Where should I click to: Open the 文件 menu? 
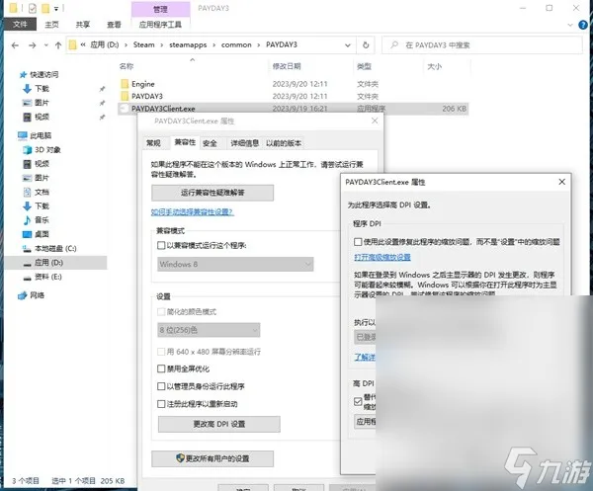click(x=20, y=25)
